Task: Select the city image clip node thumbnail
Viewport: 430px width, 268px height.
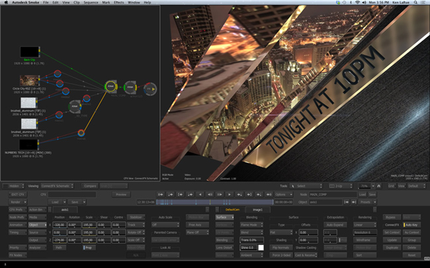Action: click(x=28, y=80)
